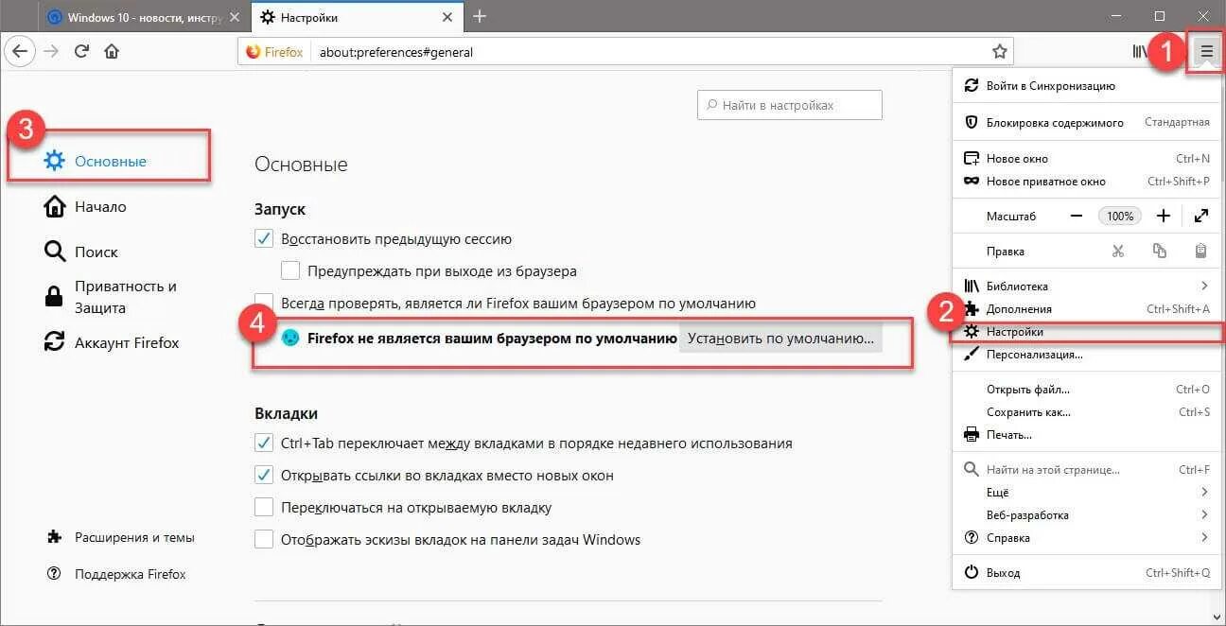Bookmark this page with the star
1226x626 pixels.
click(x=999, y=52)
